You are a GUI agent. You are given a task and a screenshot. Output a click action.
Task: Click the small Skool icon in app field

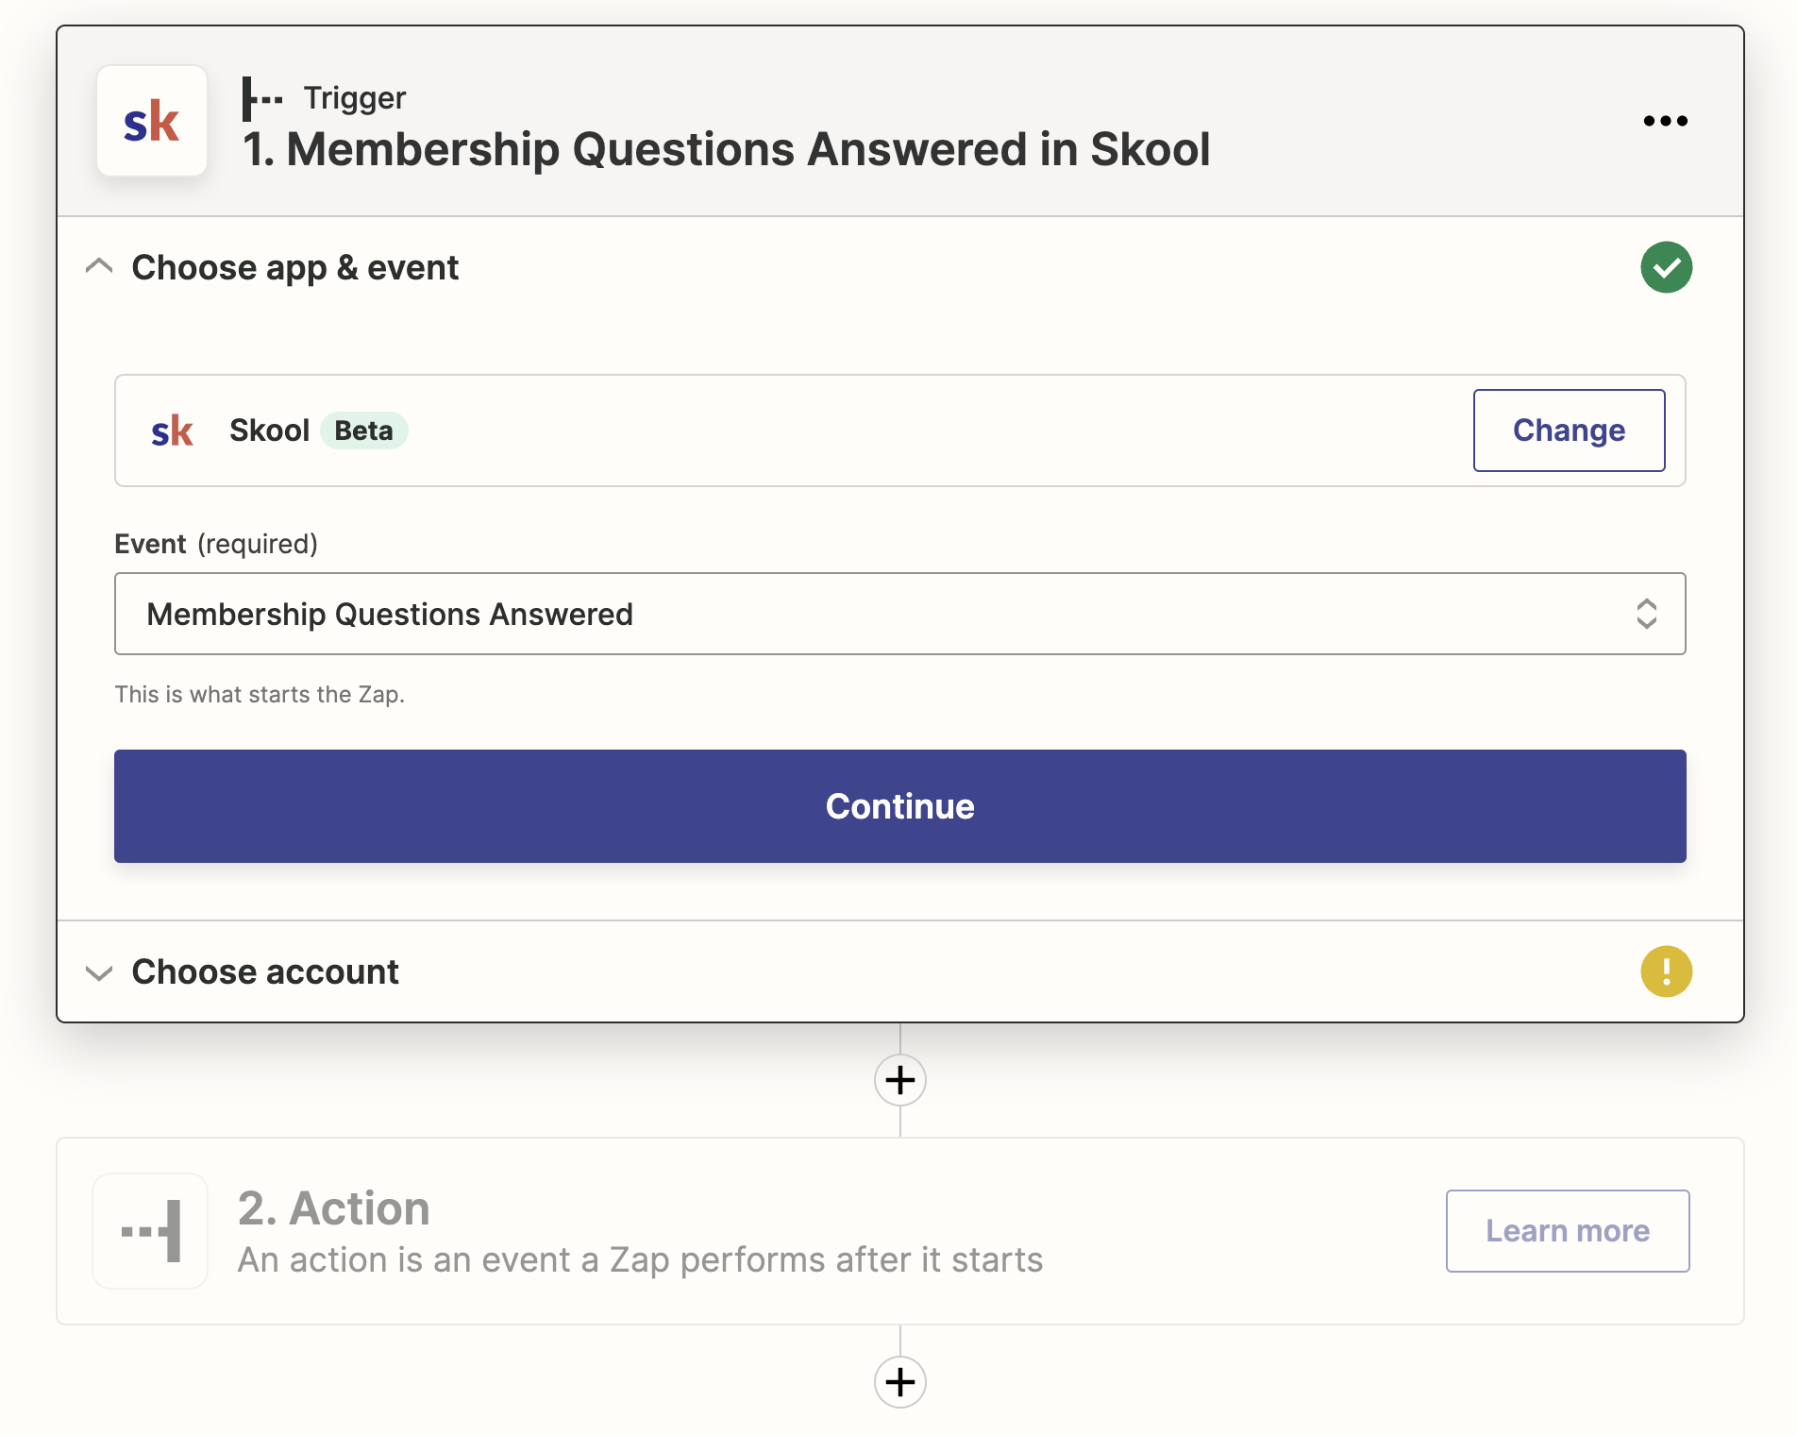click(x=172, y=430)
